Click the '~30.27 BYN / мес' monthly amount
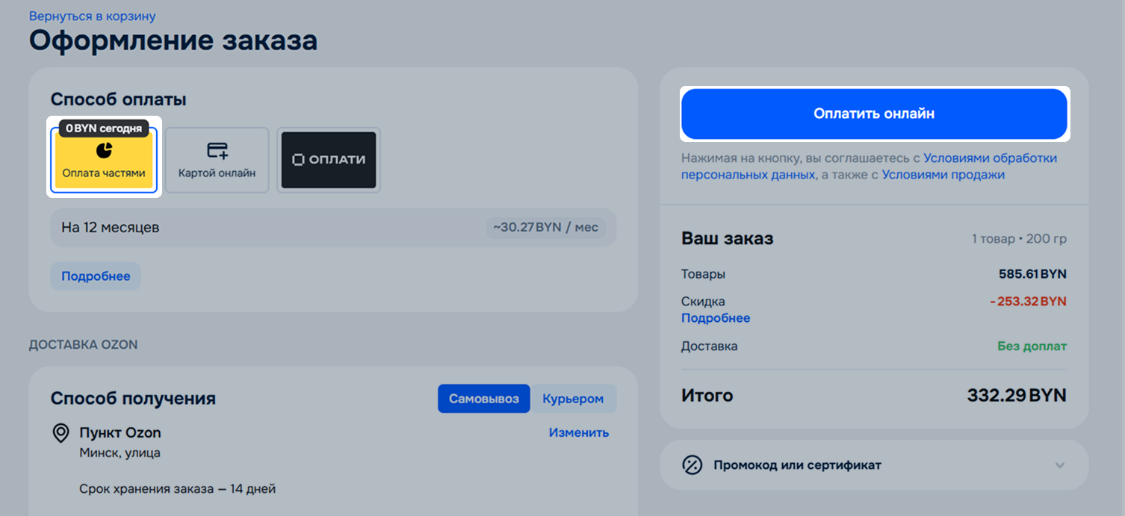Image resolution: width=1125 pixels, height=516 pixels. (x=545, y=227)
